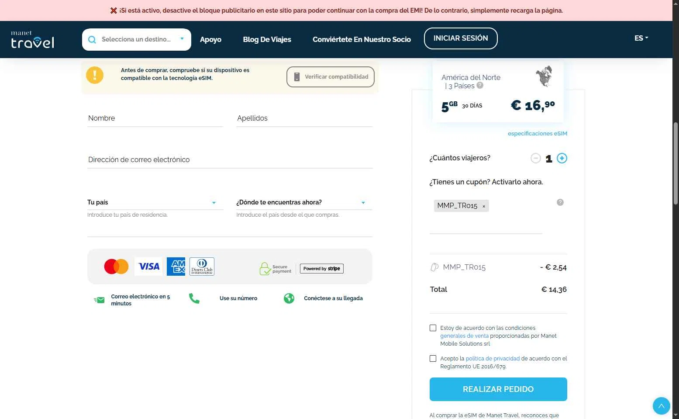
Task: Click the América del Norte plan title
Action: (471, 77)
